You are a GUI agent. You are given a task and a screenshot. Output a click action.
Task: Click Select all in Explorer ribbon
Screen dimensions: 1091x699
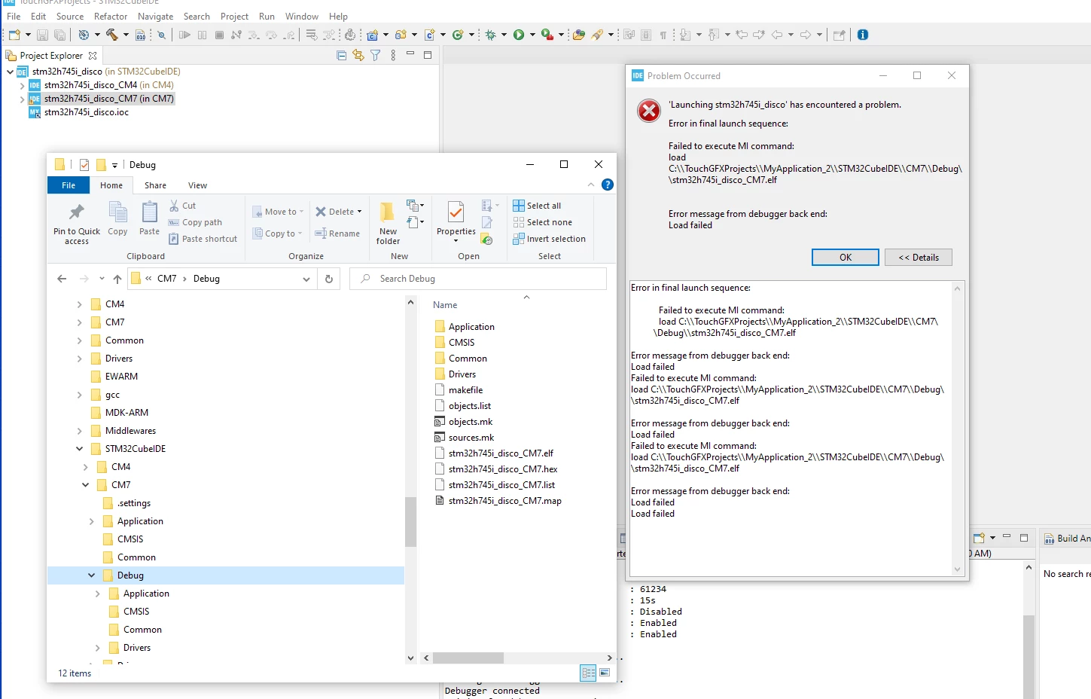click(x=537, y=206)
